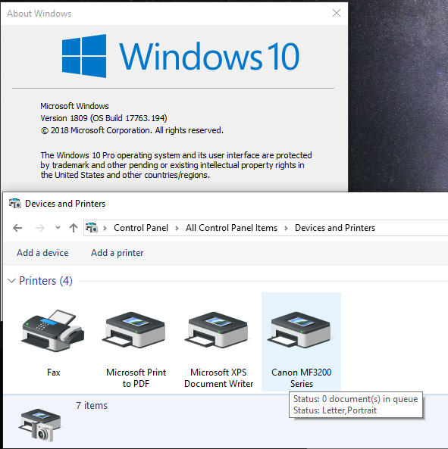448x449 pixels.
Task: Select the Canon MF3200 Series printer icon
Action: pyautogui.click(x=299, y=329)
